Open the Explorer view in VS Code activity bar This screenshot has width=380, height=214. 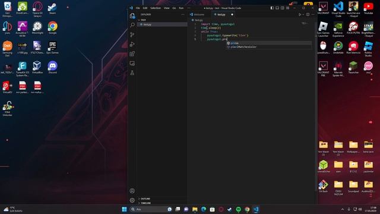[132, 16]
